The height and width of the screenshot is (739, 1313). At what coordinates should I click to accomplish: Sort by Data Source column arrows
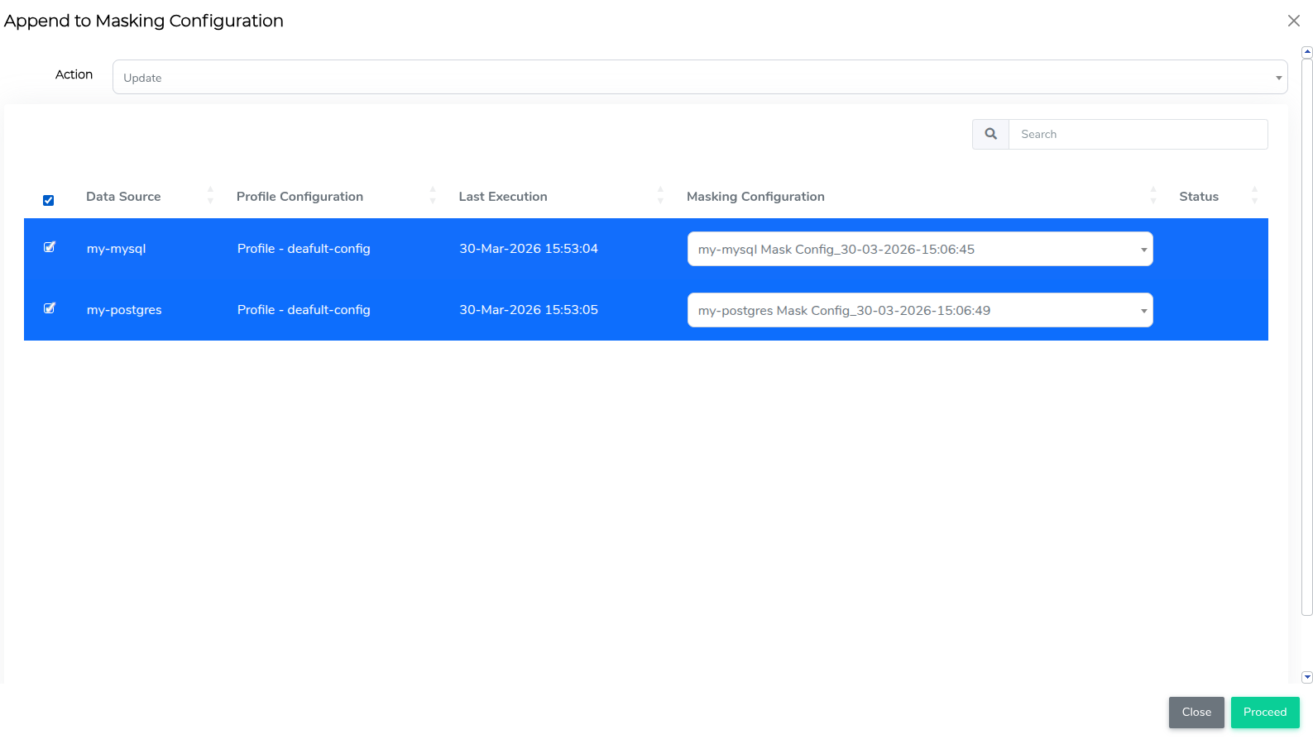(210, 196)
